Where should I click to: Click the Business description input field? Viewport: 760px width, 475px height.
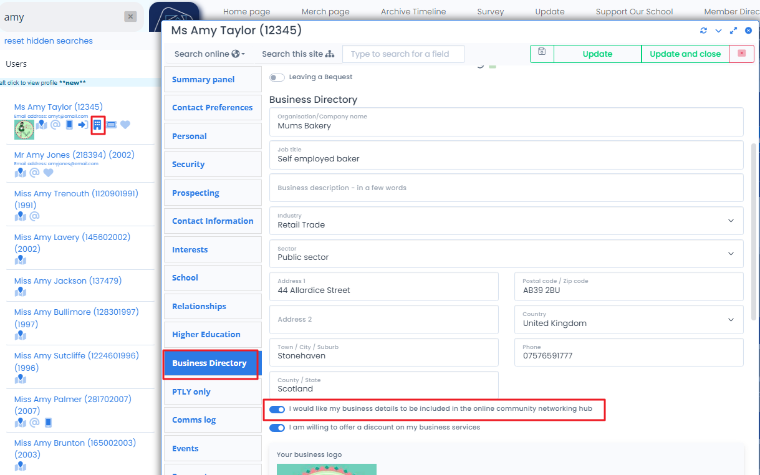coord(506,188)
